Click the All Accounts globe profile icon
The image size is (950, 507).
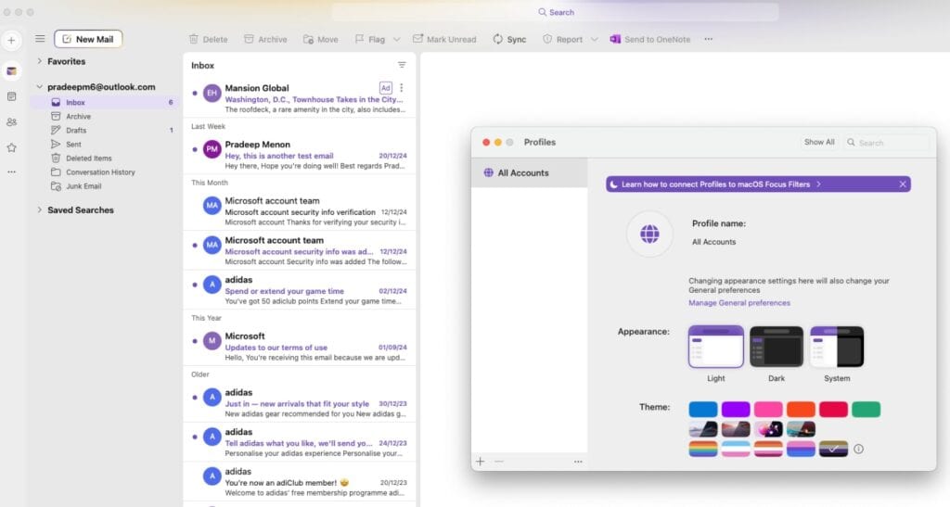[x=649, y=234]
